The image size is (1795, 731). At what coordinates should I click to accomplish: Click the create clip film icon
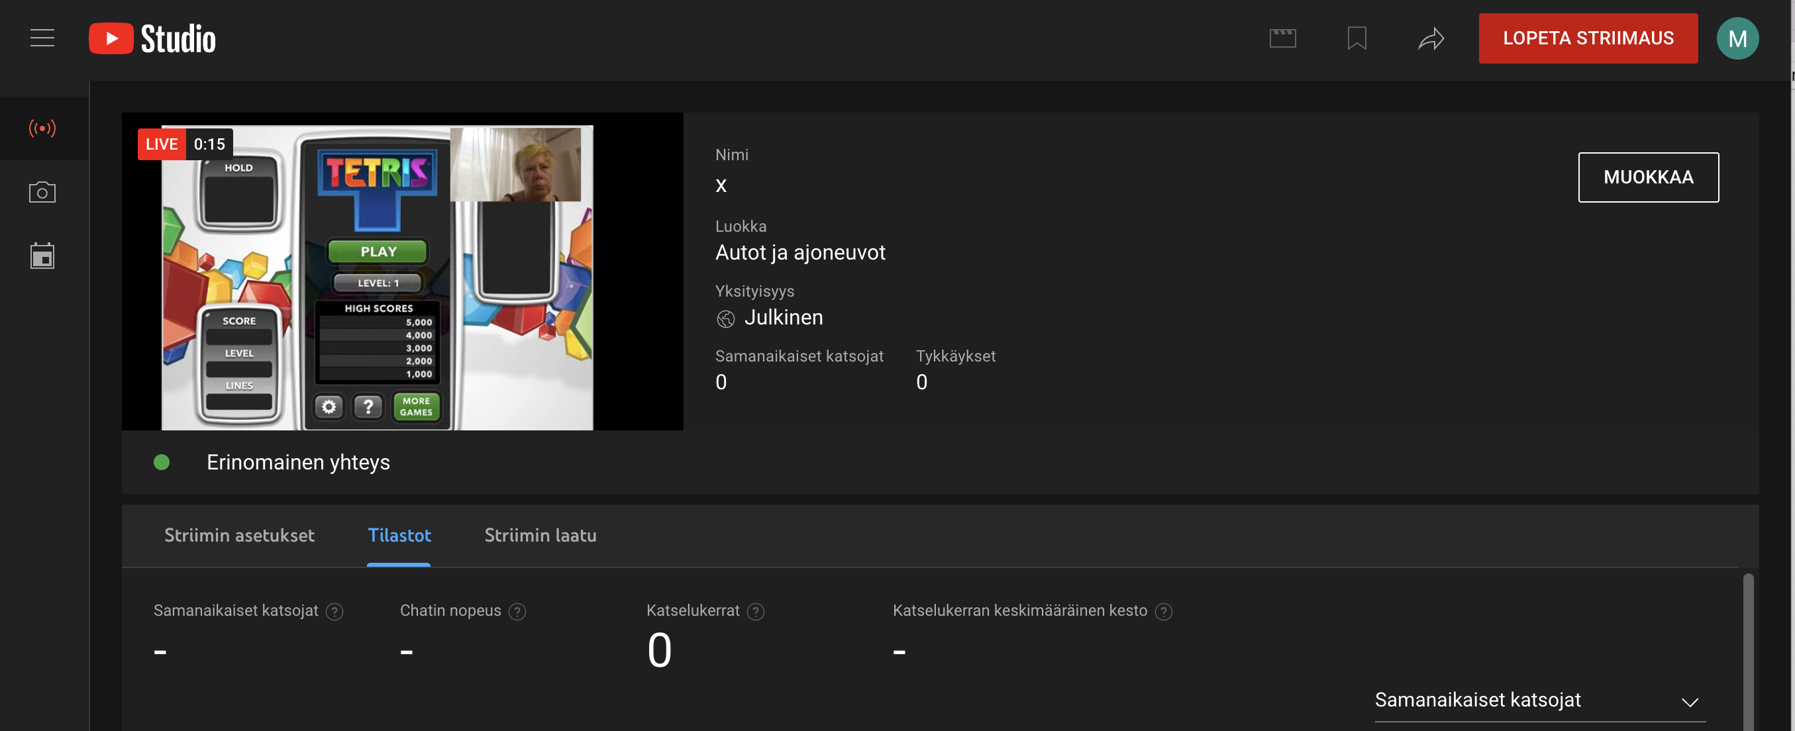point(1282,38)
